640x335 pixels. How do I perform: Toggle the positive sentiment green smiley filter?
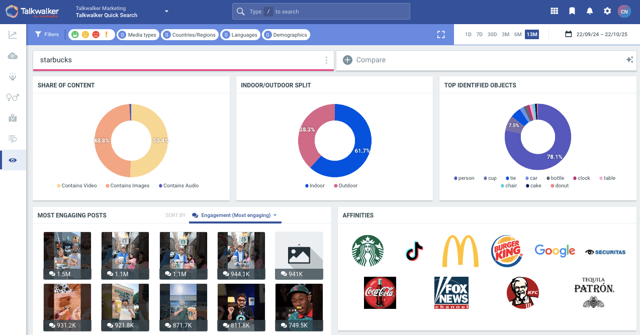(x=75, y=35)
